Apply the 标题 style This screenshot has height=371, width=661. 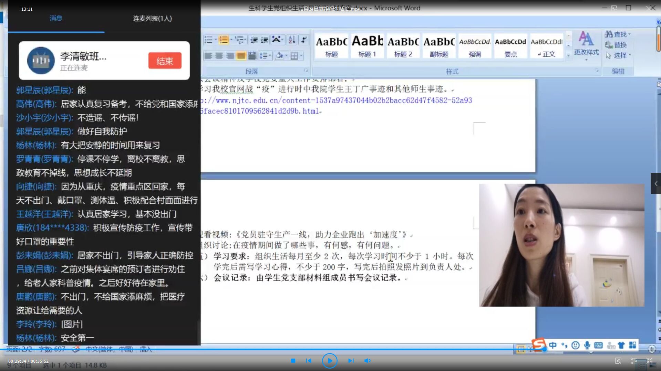tap(331, 46)
